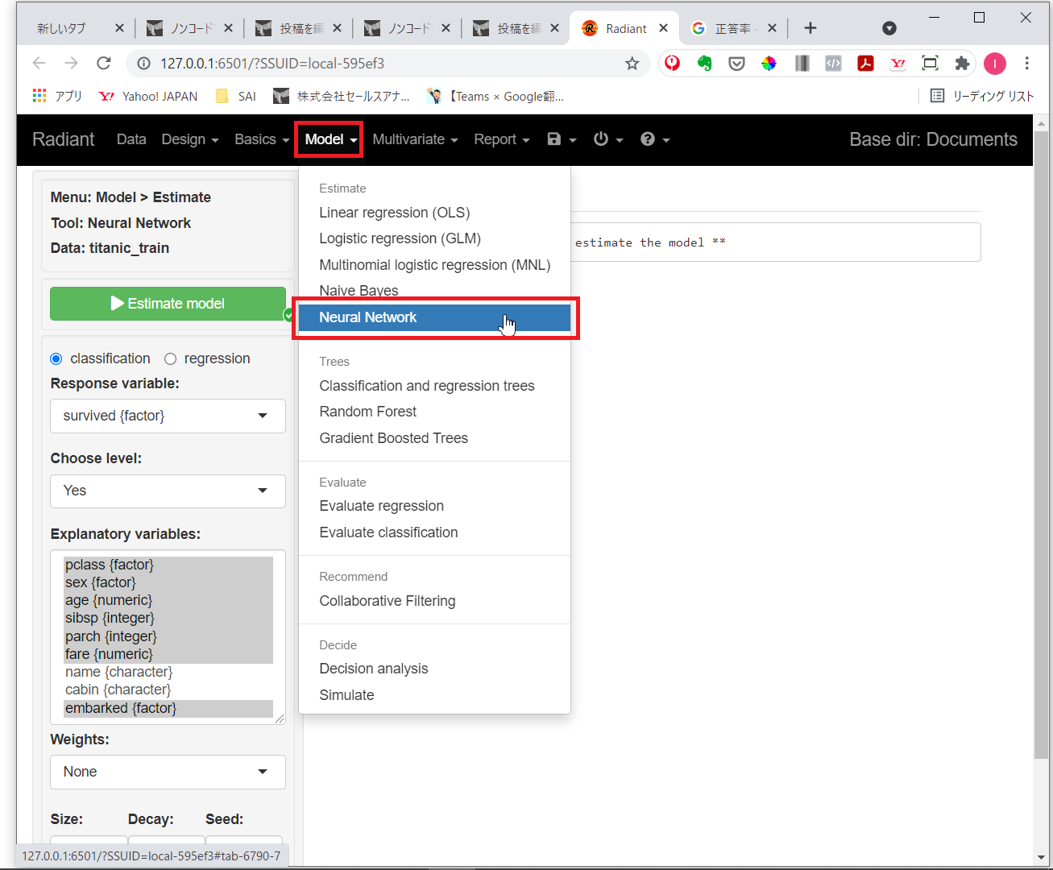Viewport: 1053px width, 870px height.
Task: Click the save disk icon in navbar
Action: coord(554,139)
